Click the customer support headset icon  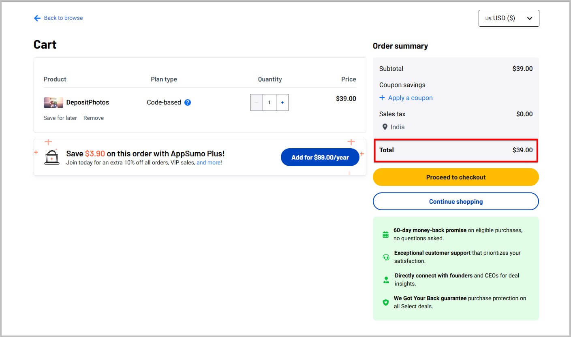(x=386, y=257)
